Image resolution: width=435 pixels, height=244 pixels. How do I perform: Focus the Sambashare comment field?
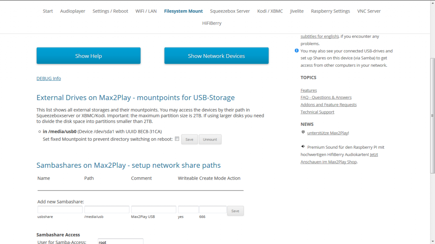click(x=154, y=209)
